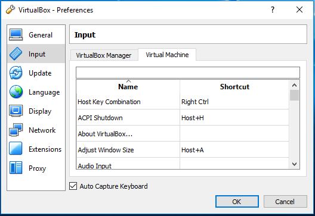Click the Cancel button
This screenshot has width=315, height=216.
(x=285, y=201)
